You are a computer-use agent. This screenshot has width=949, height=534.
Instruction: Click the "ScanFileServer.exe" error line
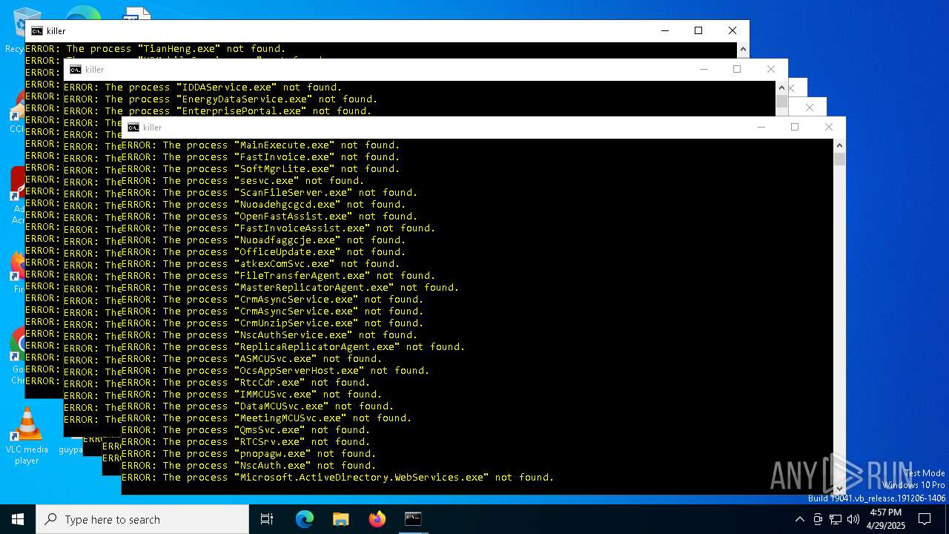[x=270, y=193]
